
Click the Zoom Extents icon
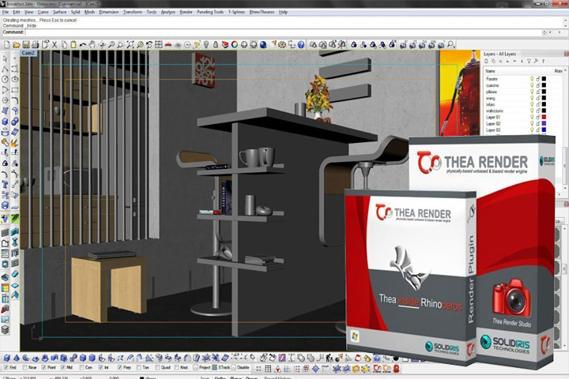point(130,44)
